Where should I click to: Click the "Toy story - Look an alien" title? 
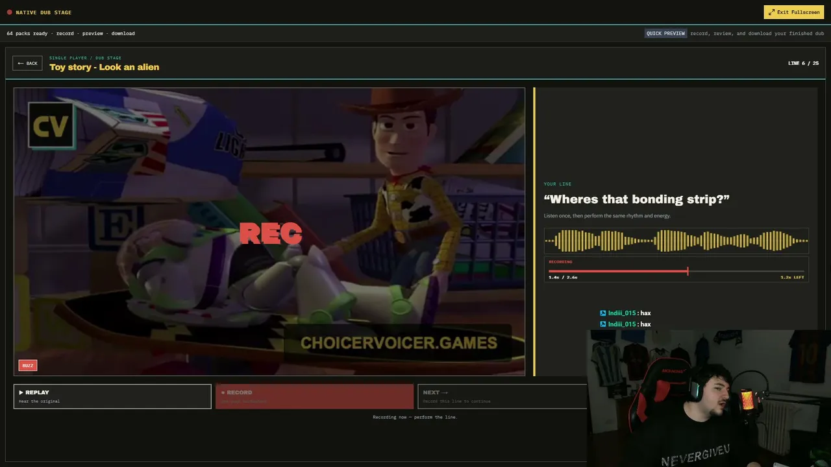point(105,67)
